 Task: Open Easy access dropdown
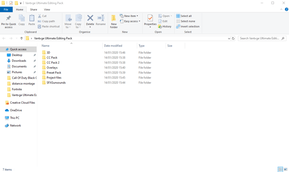[x=130, y=21]
